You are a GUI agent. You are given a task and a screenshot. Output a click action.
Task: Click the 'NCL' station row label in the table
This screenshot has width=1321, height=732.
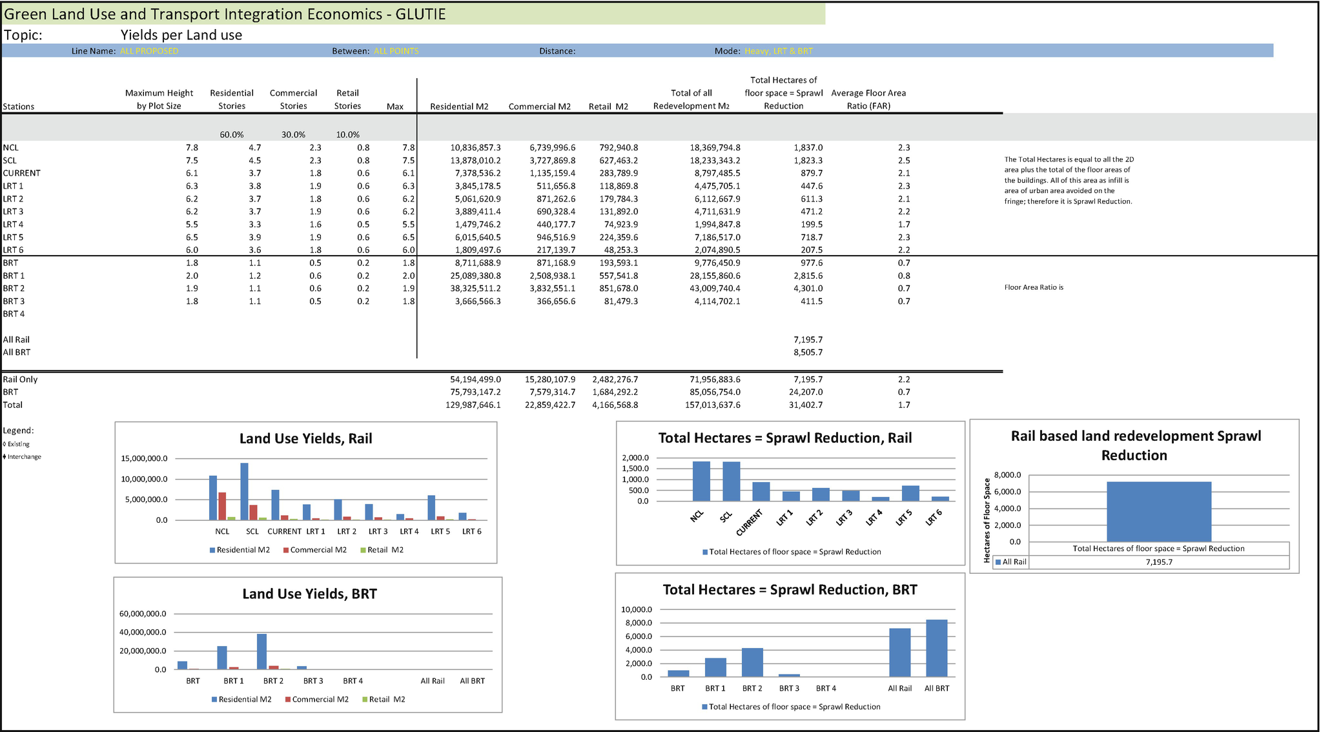(11, 147)
